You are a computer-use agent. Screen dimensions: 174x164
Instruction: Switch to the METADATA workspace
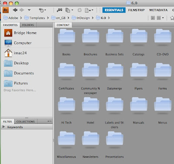click(158, 10)
